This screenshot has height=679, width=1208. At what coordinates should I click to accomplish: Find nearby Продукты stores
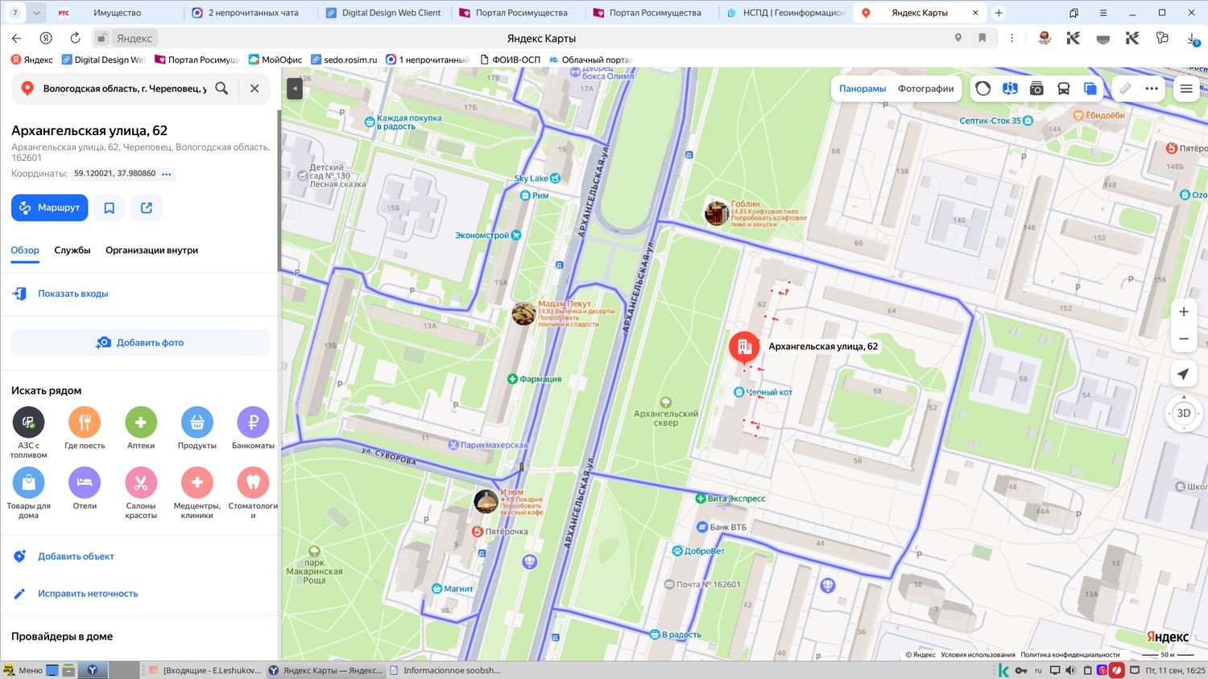(x=197, y=429)
